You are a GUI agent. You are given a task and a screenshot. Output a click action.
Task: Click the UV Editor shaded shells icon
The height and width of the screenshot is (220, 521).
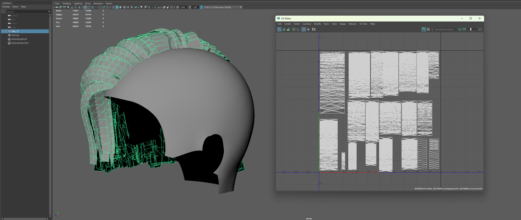click(284, 30)
